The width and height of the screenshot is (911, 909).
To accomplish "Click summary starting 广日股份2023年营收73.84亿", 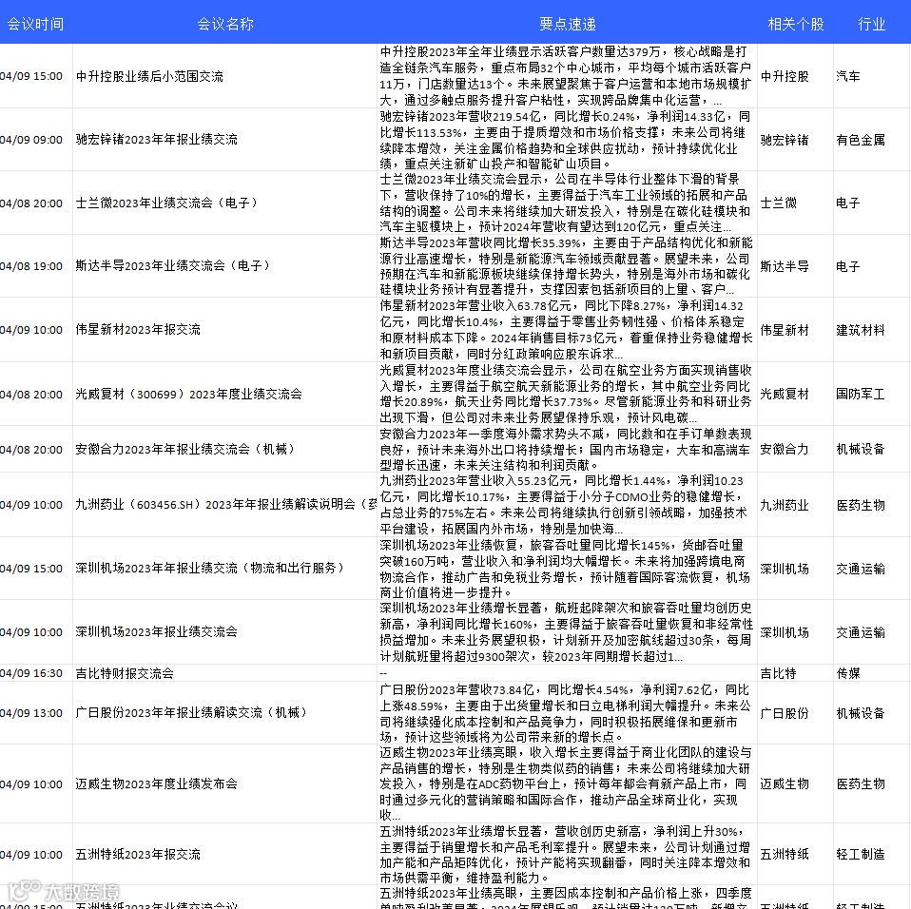I will [566, 713].
